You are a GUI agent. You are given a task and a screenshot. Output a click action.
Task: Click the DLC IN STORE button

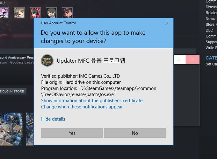click(12, 91)
